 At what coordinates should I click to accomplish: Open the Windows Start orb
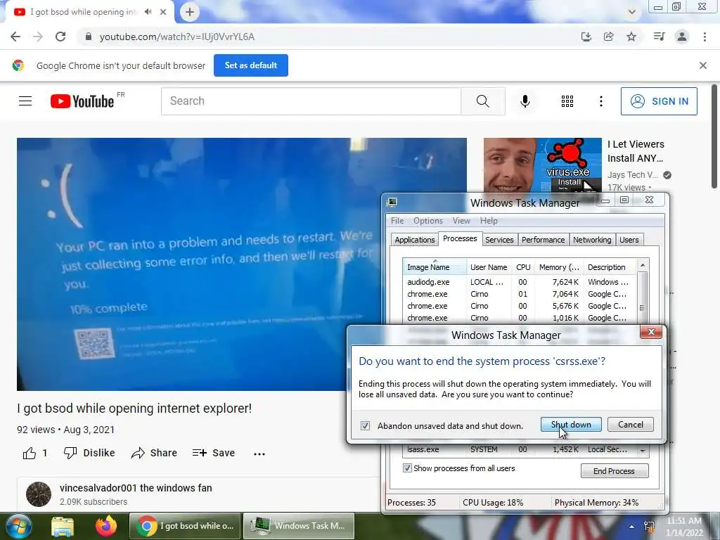coord(18,526)
